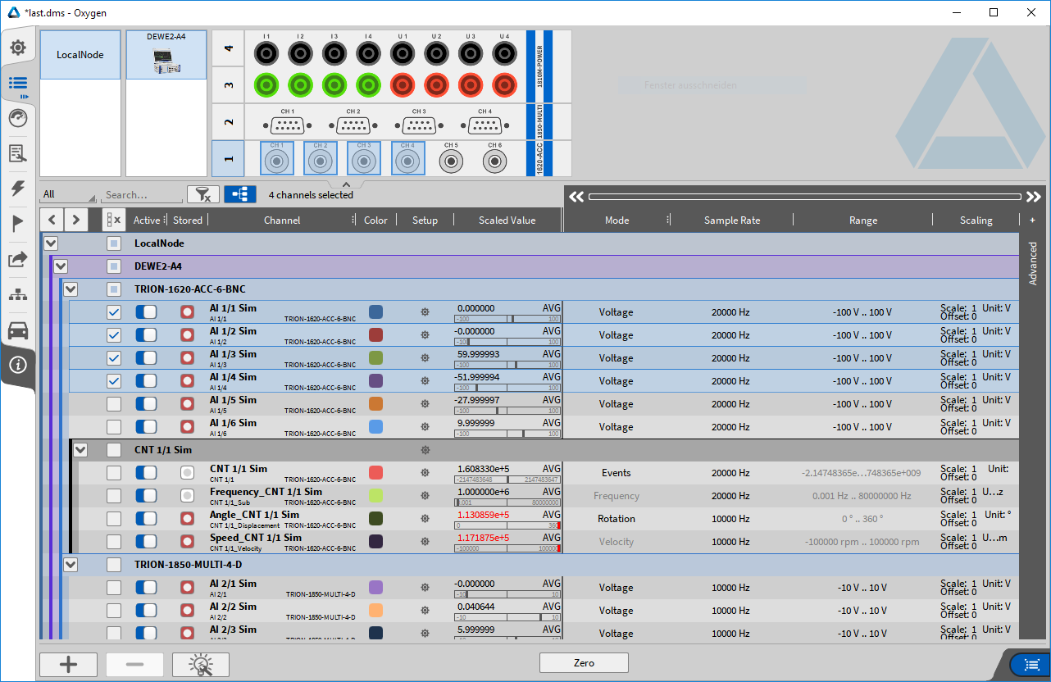The image size is (1051, 682).
Task: Open setup gear for AI 1/3 Sim
Action: [425, 358]
